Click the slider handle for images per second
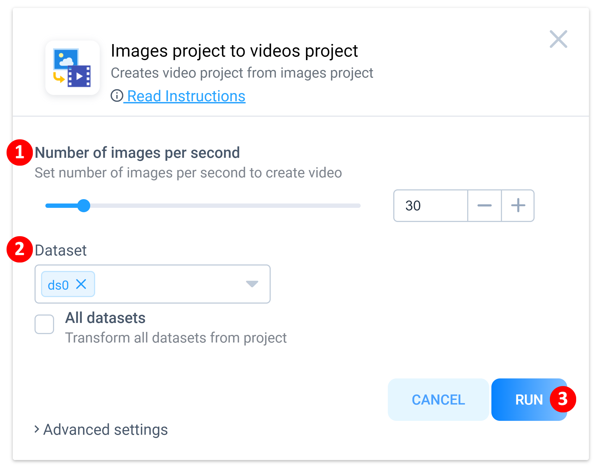 84,206
